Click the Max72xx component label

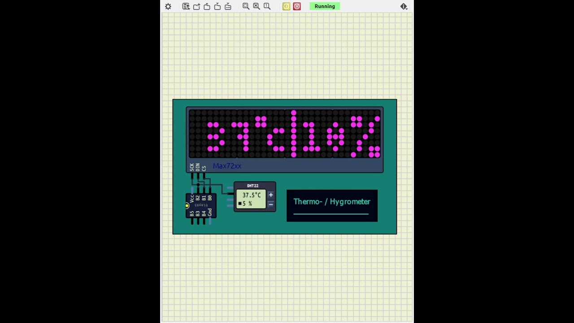pyautogui.click(x=227, y=166)
